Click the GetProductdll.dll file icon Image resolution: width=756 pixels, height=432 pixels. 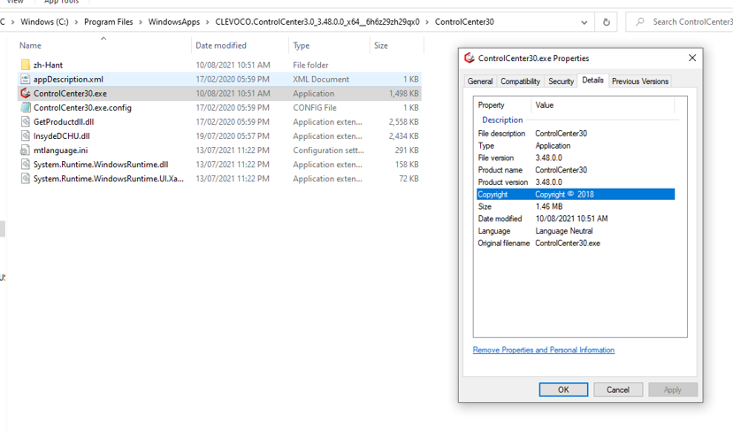[26, 121]
